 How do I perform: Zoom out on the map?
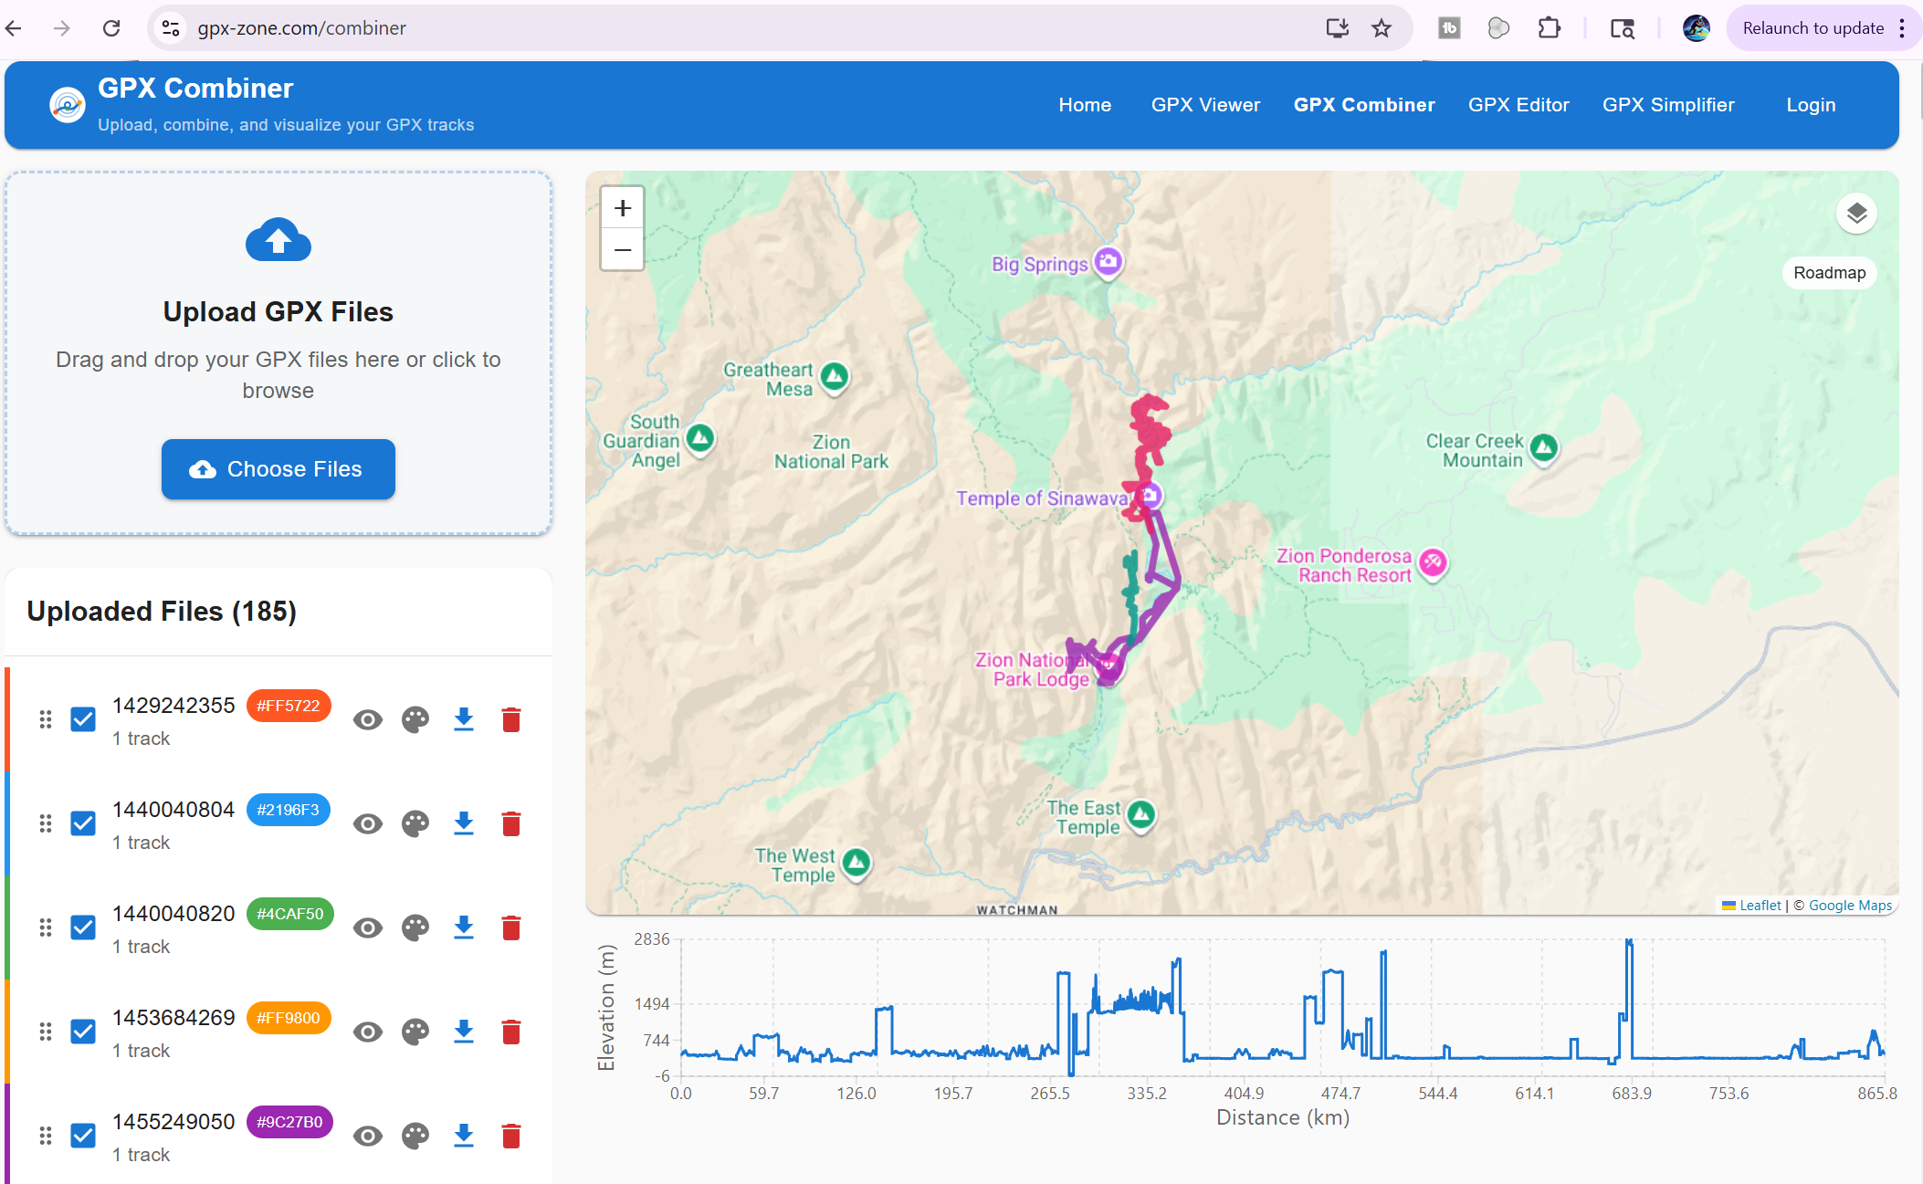pos(623,249)
